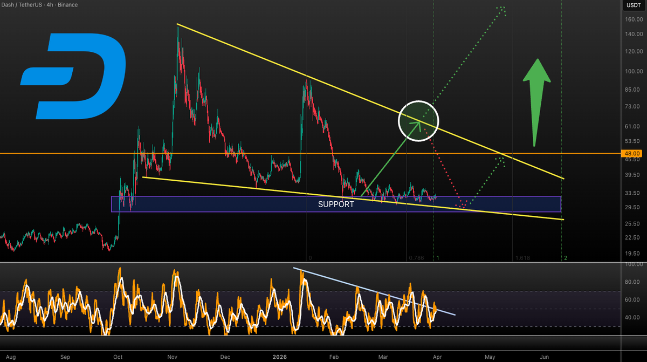
Task: Select the 25.50 price axis label
Action: click(x=633, y=224)
